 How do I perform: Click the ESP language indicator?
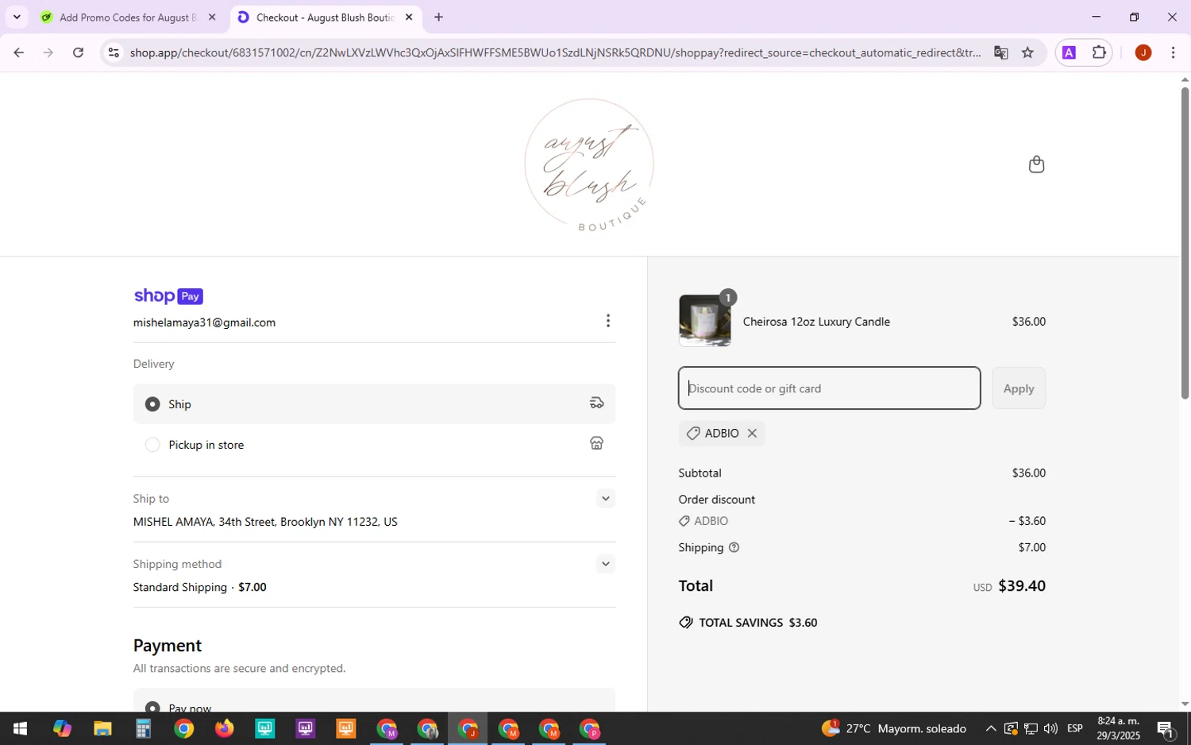(1075, 728)
